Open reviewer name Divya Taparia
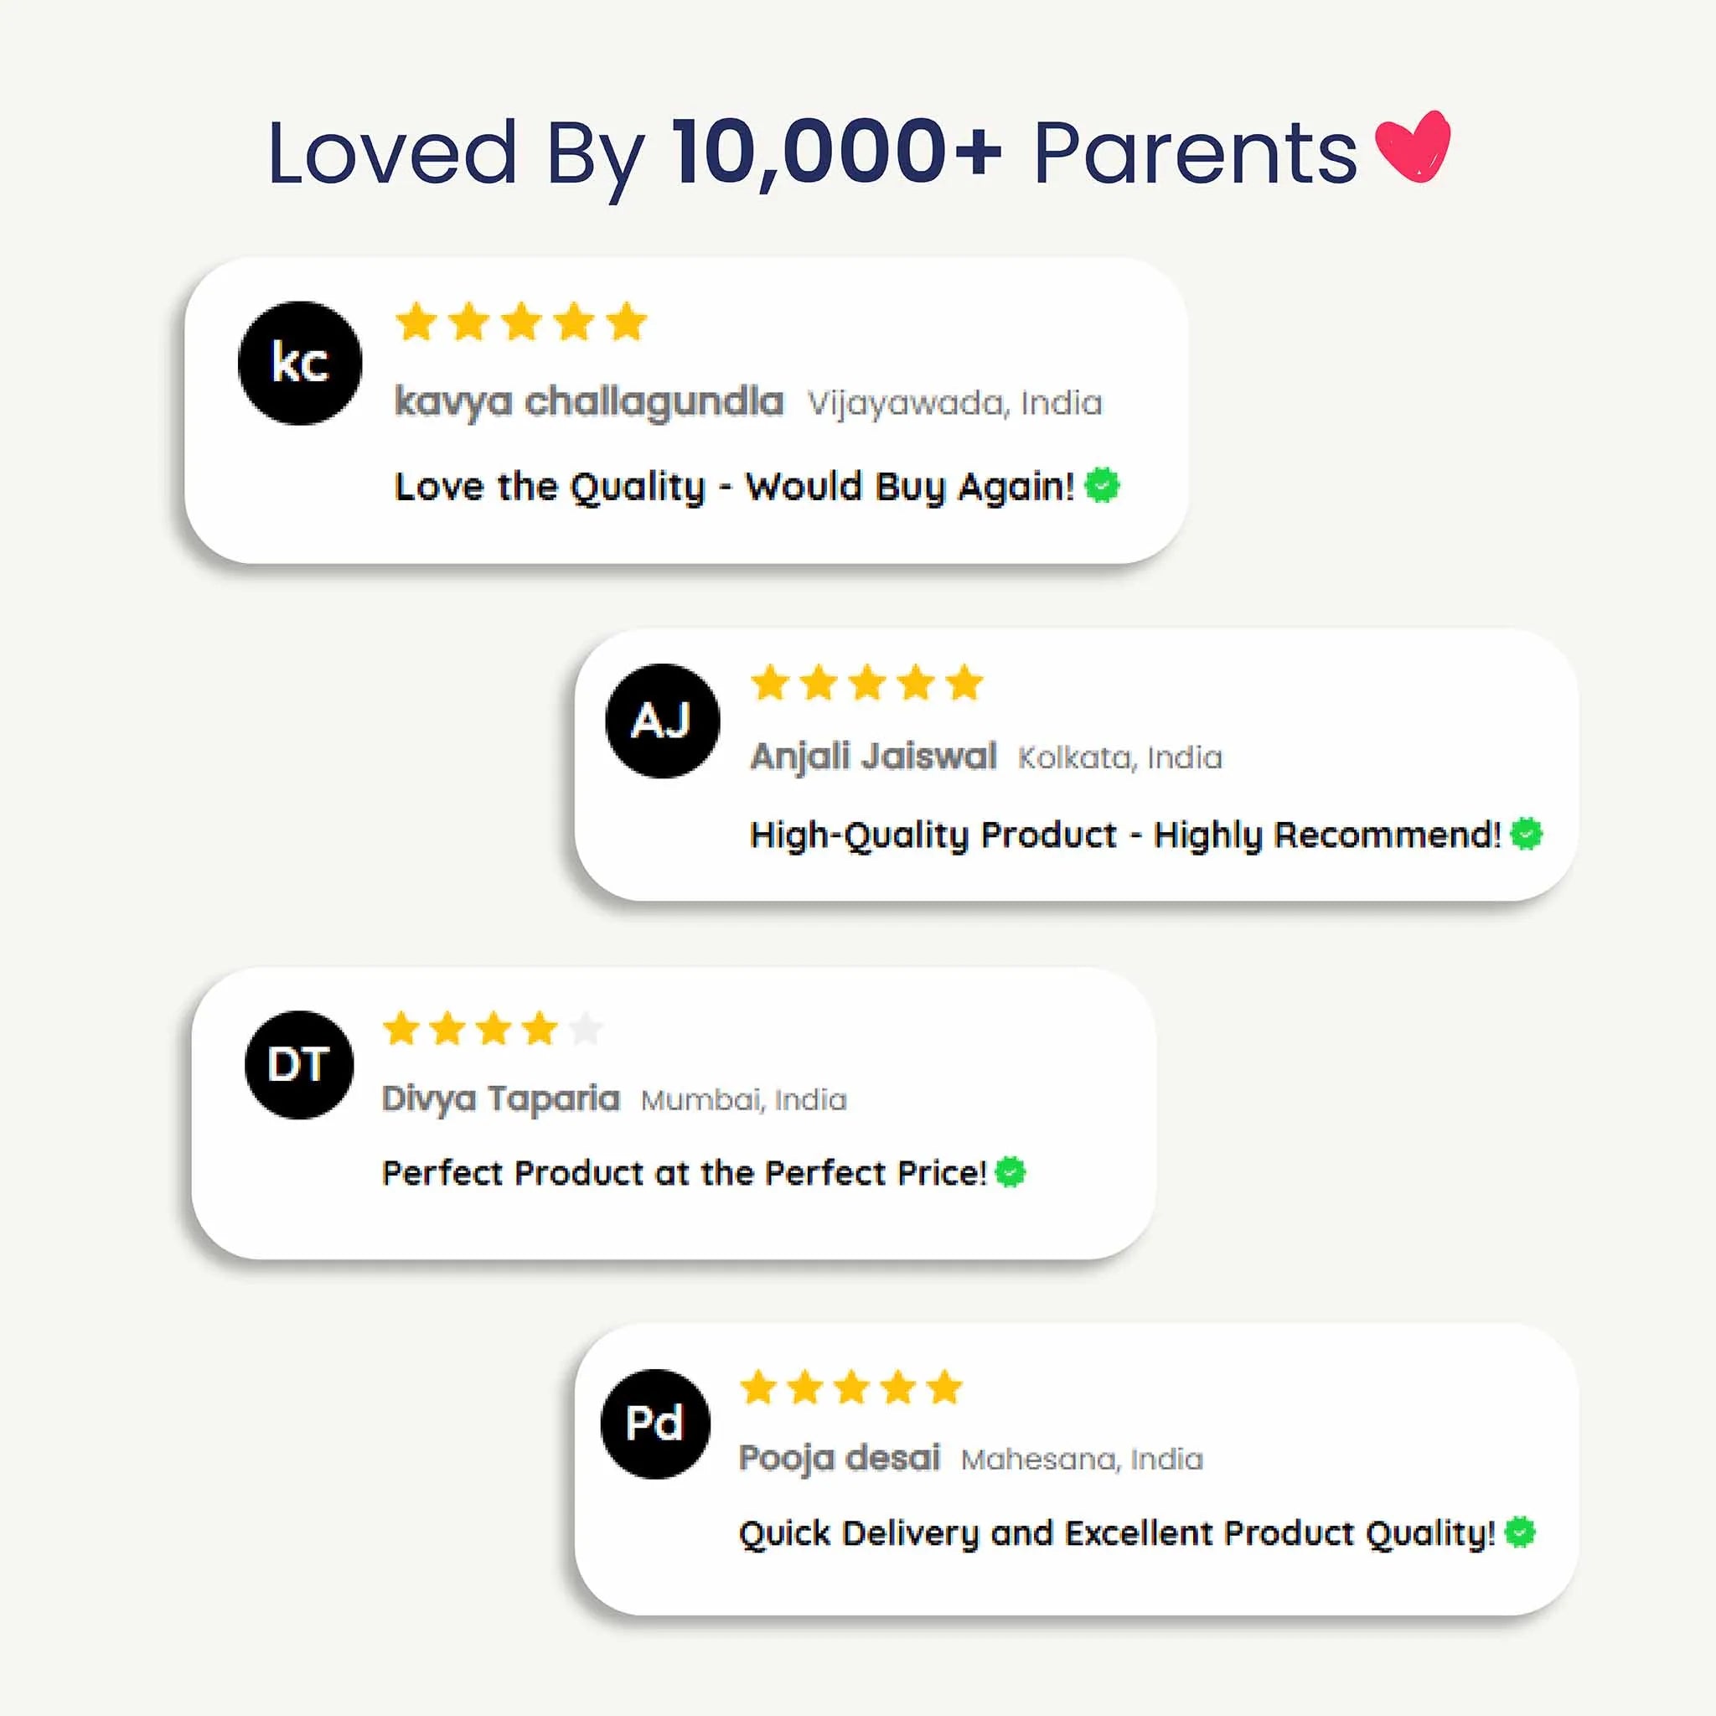 [501, 1099]
